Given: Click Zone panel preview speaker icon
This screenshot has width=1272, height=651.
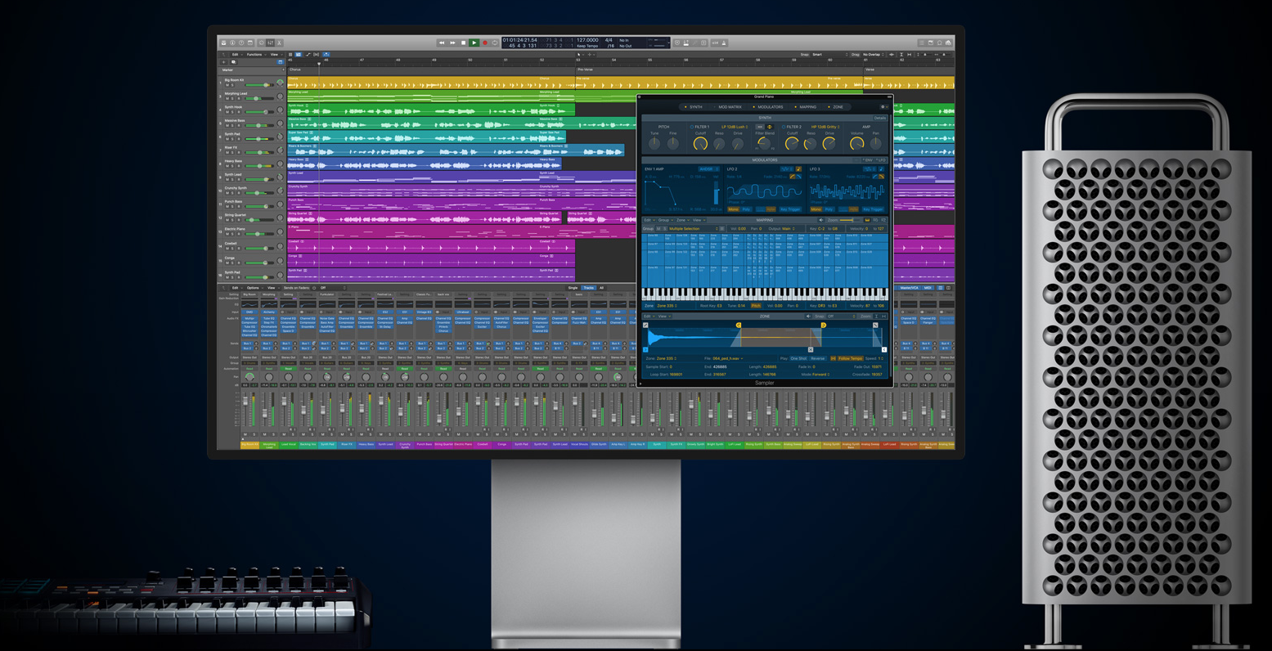Looking at the screenshot, I should click(808, 317).
